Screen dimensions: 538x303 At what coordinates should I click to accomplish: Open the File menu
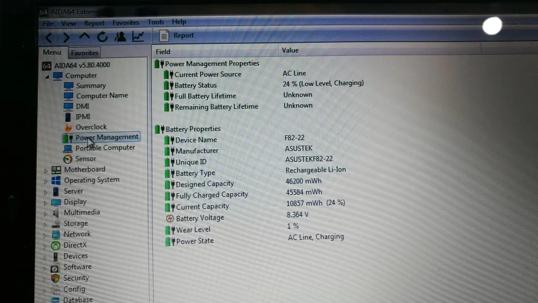(x=48, y=23)
